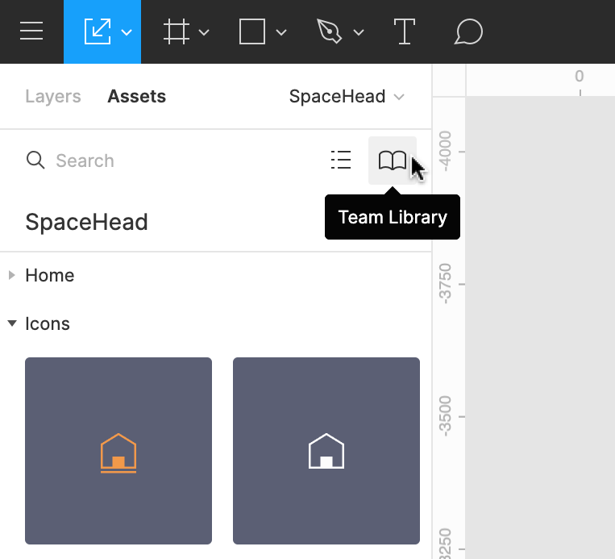Select the orange home icon component
Viewport: 615px width, 559px height.
[x=118, y=451]
